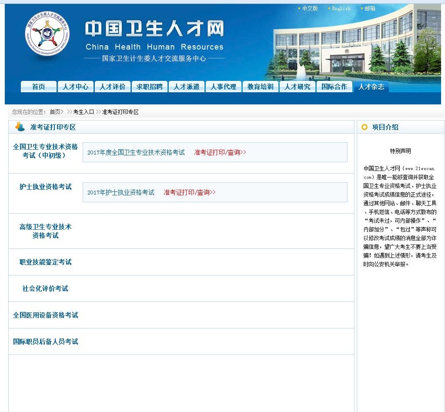Switch language to 中文版
445x412 pixels.
310,9
